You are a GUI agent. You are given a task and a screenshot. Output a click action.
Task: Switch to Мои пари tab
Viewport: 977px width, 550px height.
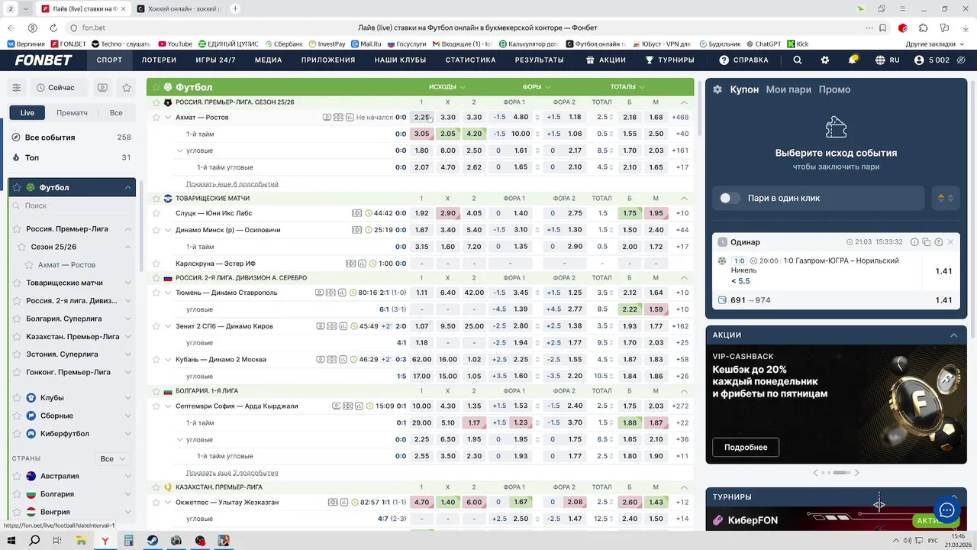pos(788,89)
